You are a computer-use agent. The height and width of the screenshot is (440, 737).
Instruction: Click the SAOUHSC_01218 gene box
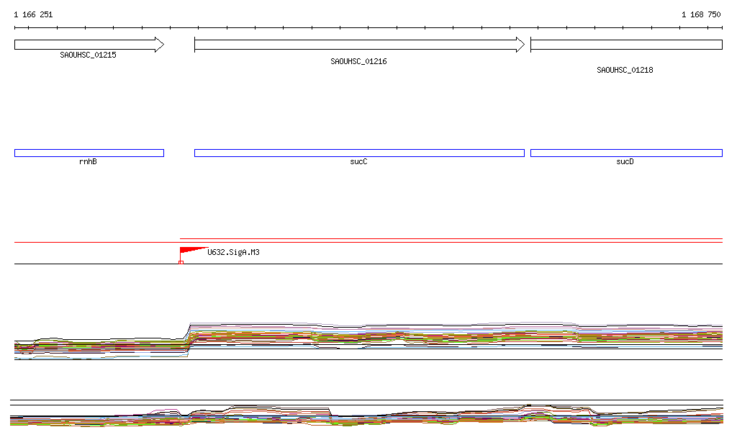pyautogui.click(x=625, y=45)
